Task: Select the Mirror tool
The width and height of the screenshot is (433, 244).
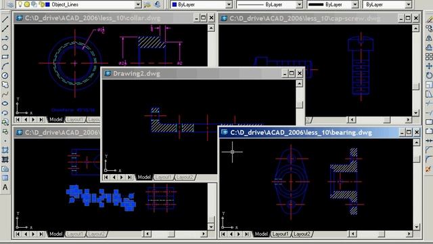Action: click(x=429, y=38)
